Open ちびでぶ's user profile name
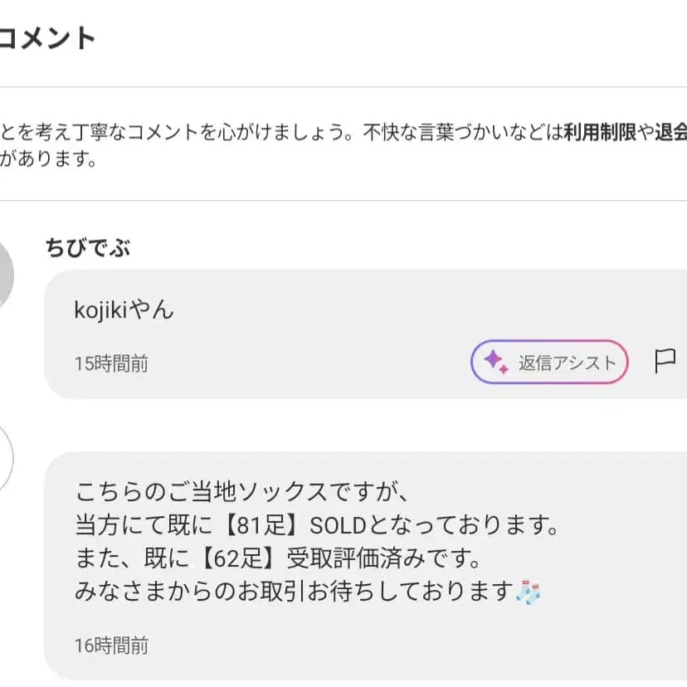 pos(88,247)
